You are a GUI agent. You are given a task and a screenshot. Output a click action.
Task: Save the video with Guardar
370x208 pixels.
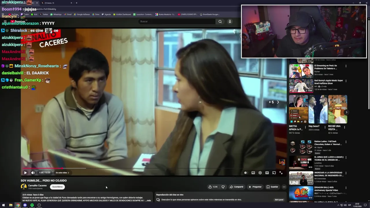coord(272,187)
